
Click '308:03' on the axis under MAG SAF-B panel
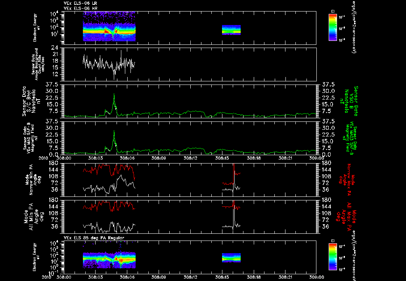point(96,158)
